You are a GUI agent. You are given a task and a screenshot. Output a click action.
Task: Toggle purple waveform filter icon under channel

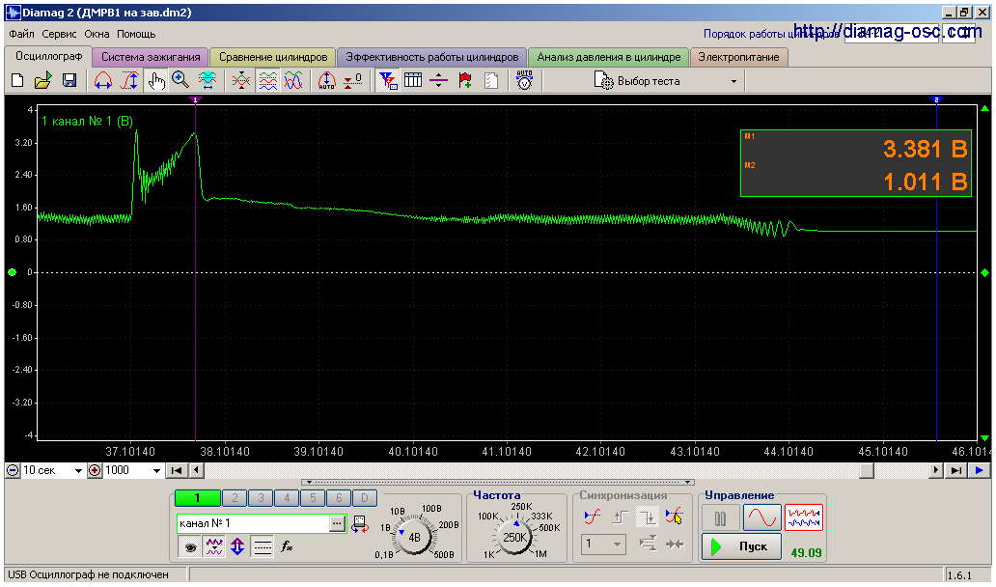coord(213,546)
